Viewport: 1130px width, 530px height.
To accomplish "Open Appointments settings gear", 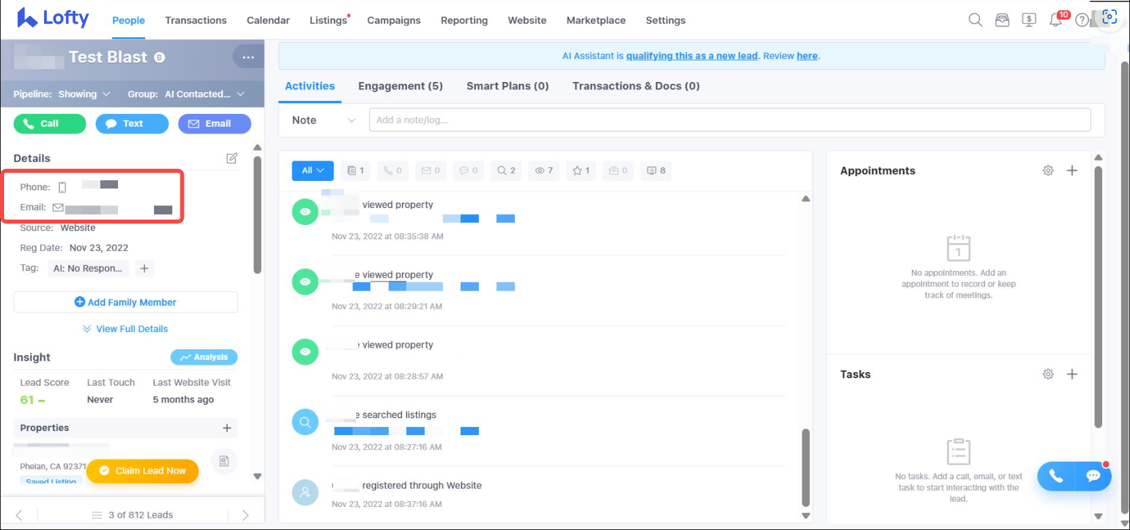I will pos(1048,171).
